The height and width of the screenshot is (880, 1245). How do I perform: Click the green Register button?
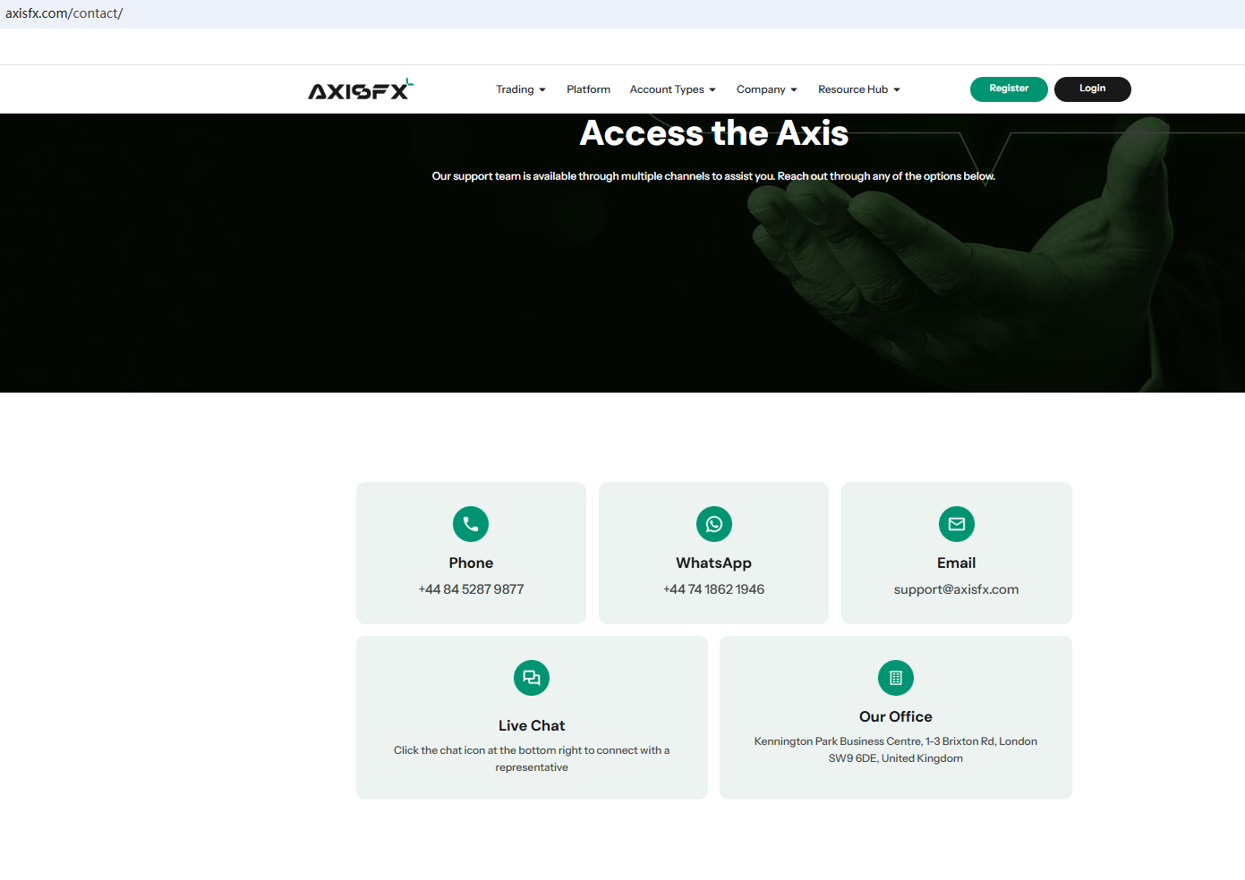point(1009,89)
